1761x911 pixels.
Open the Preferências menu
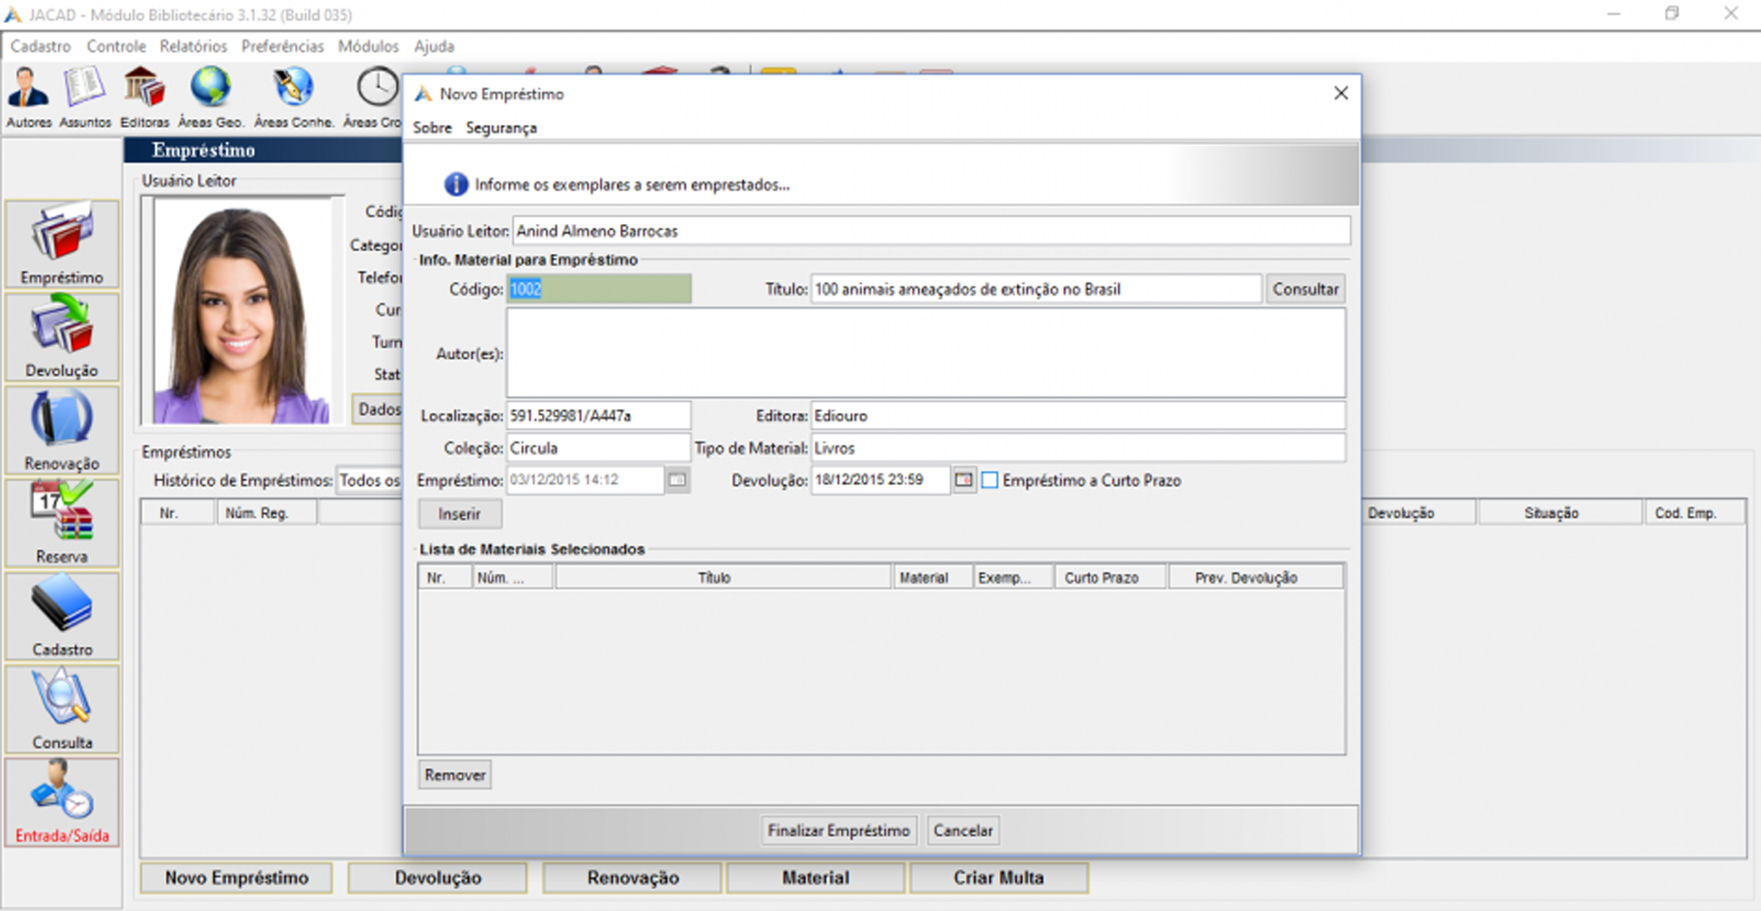282,46
